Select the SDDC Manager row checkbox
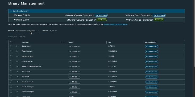The width and height of the screenshot is (195, 97). pos(11,87)
